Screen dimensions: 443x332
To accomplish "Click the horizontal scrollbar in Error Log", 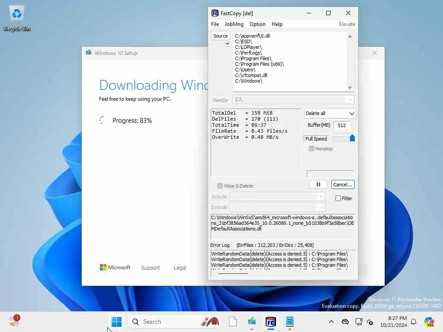I will tap(233, 273).
